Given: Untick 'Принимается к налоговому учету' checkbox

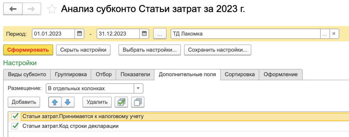Looking at the screenshot, I should click(x=15, y=116).
